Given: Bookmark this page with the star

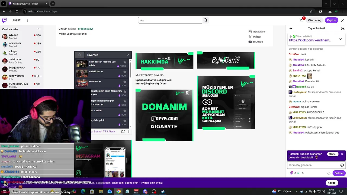Looking at the screenshot, I should click(x=311, y=11).
